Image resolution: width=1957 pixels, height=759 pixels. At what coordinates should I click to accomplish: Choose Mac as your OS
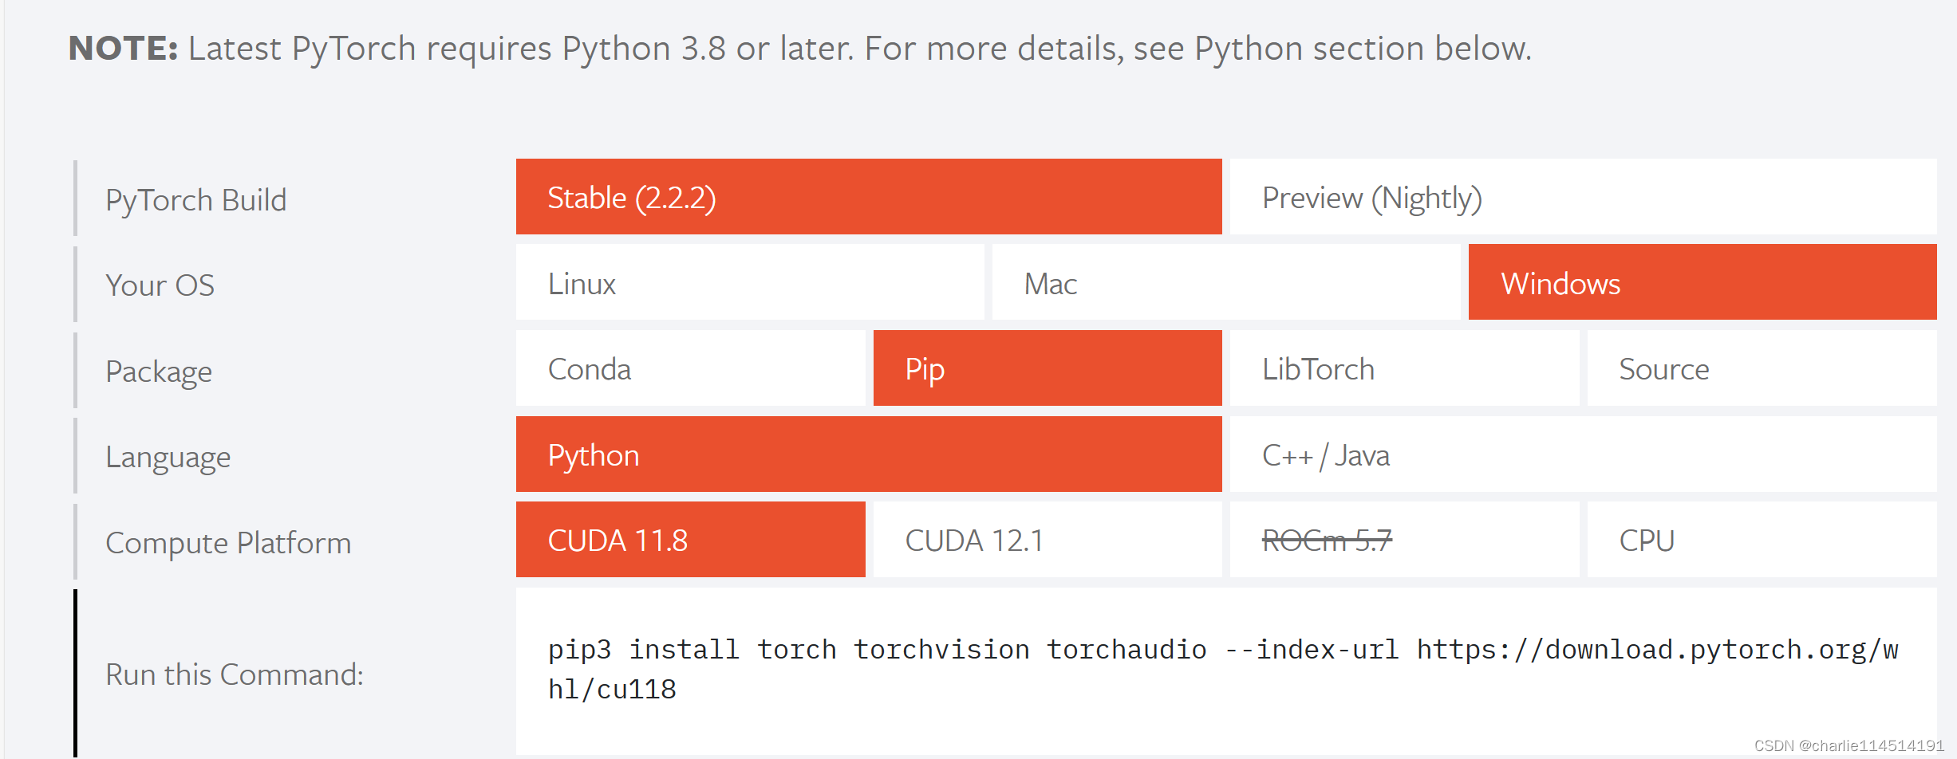[1050, 283]
